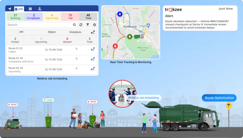Open the fence grid tab icon
Viewport: 243px width, 138px height.
[30, 9]
